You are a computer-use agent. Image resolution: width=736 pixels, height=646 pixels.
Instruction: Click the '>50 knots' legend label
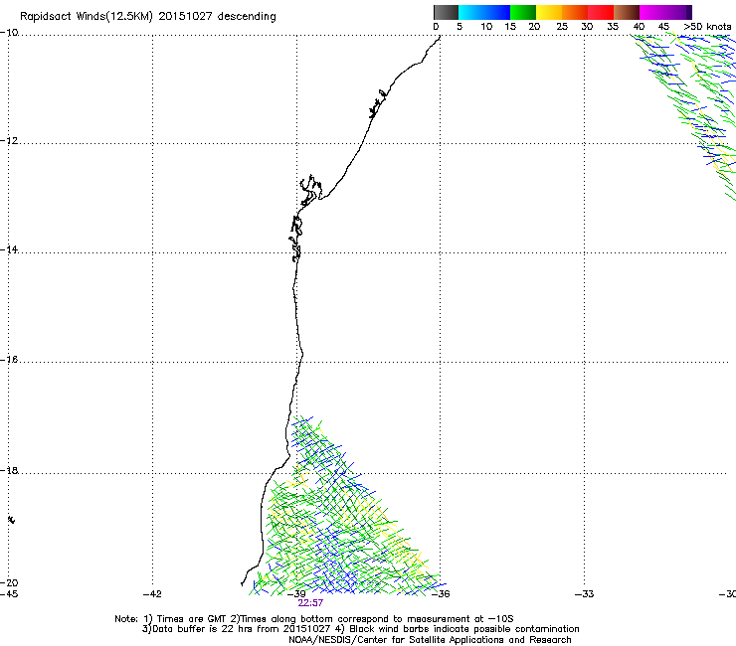[x=707, y=27]
